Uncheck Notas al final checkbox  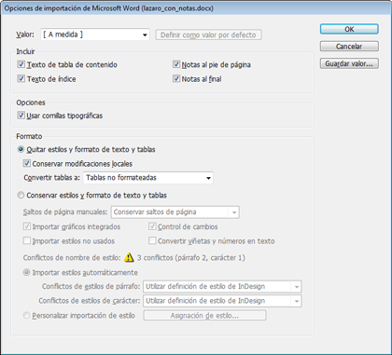point(176,79)
